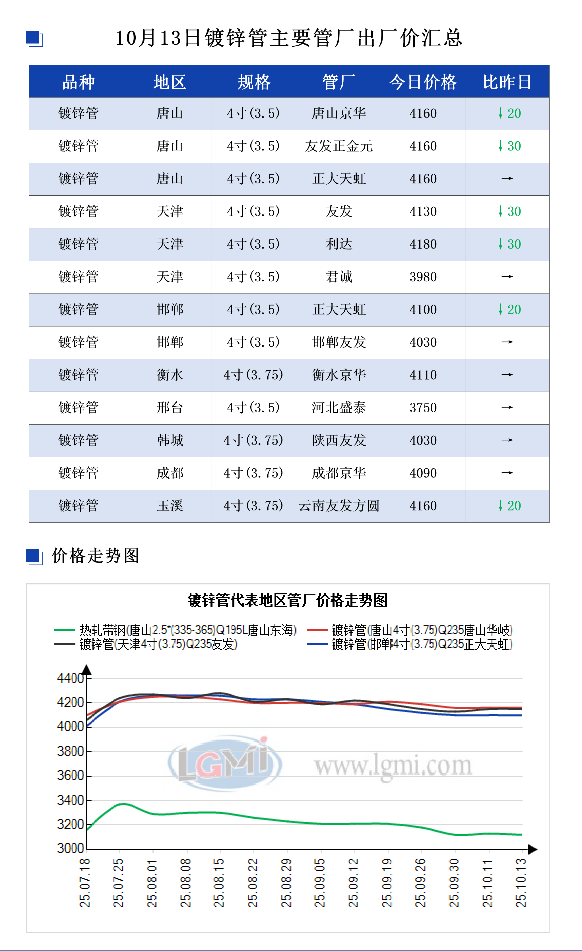Click the 比昨日 column header
The image size is (582, 951).
507,82
